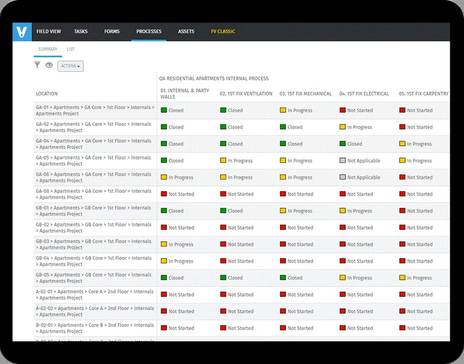The height and width of the screenshot is (364, 464).
Task: Select the Summary tab
Action: coord(48,50)
